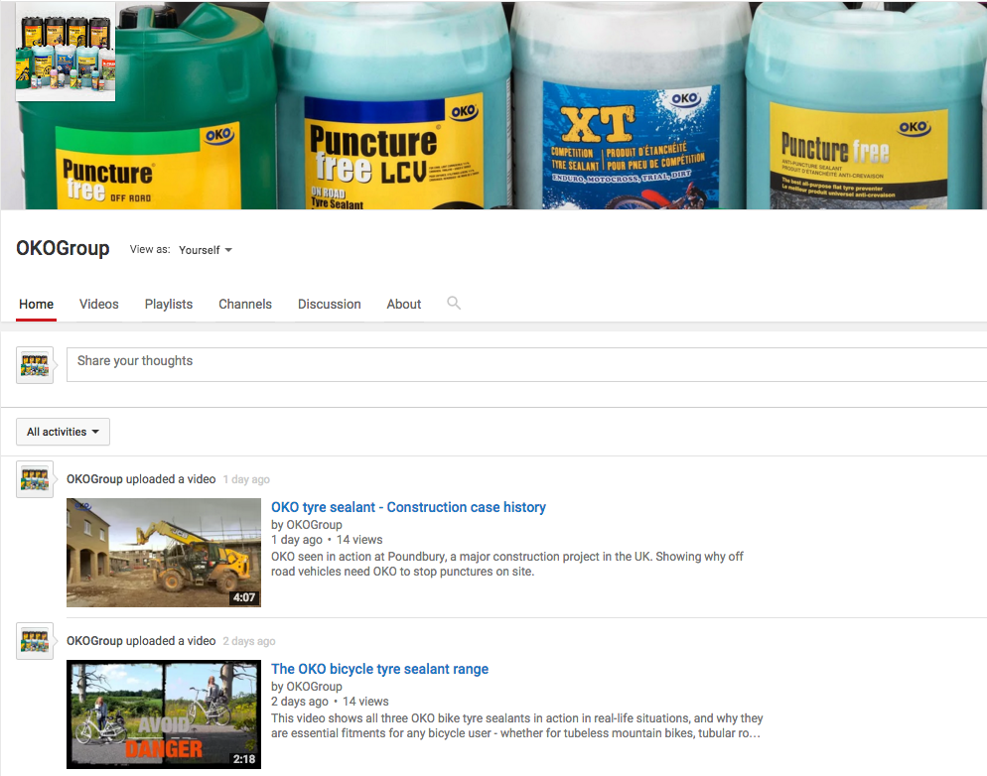The image size is (987, 776).
Task: Go to the Channels tab
Action: pyautogui.click(x=245, y=305)
